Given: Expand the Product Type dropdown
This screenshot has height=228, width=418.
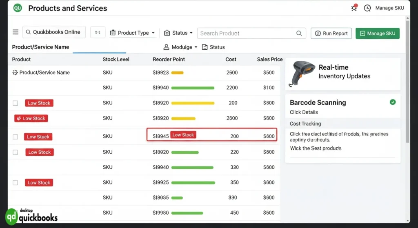Looking at the screenshot, I should 133,33.
